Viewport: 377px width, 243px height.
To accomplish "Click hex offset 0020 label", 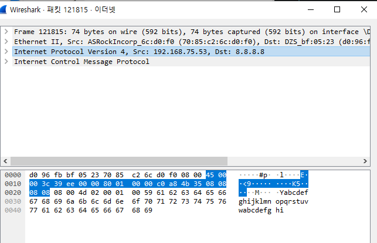I will coord(13,193).
